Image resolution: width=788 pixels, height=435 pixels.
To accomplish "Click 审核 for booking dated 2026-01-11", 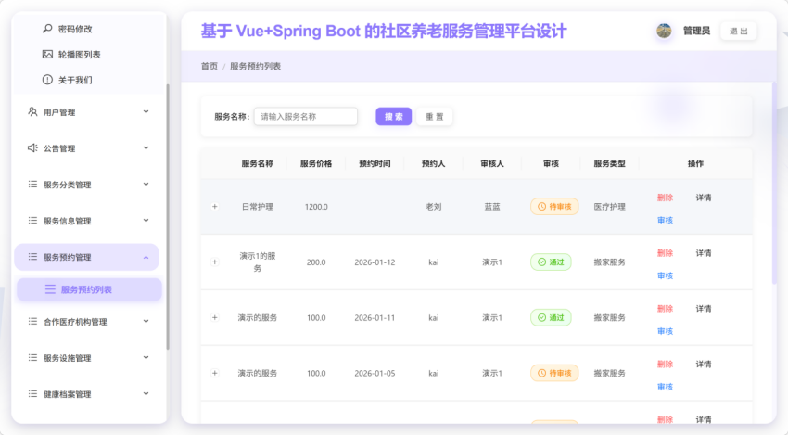I will pos(665,331).
